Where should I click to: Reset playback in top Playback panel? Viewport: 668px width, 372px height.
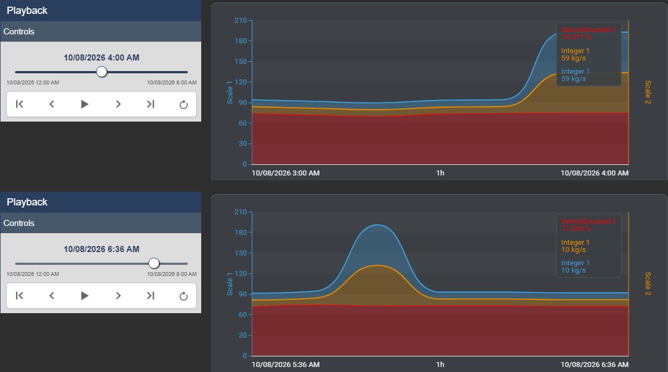click(x=184, y=104)
